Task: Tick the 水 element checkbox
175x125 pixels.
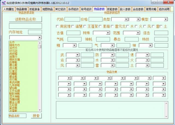Action: (128, 27)
